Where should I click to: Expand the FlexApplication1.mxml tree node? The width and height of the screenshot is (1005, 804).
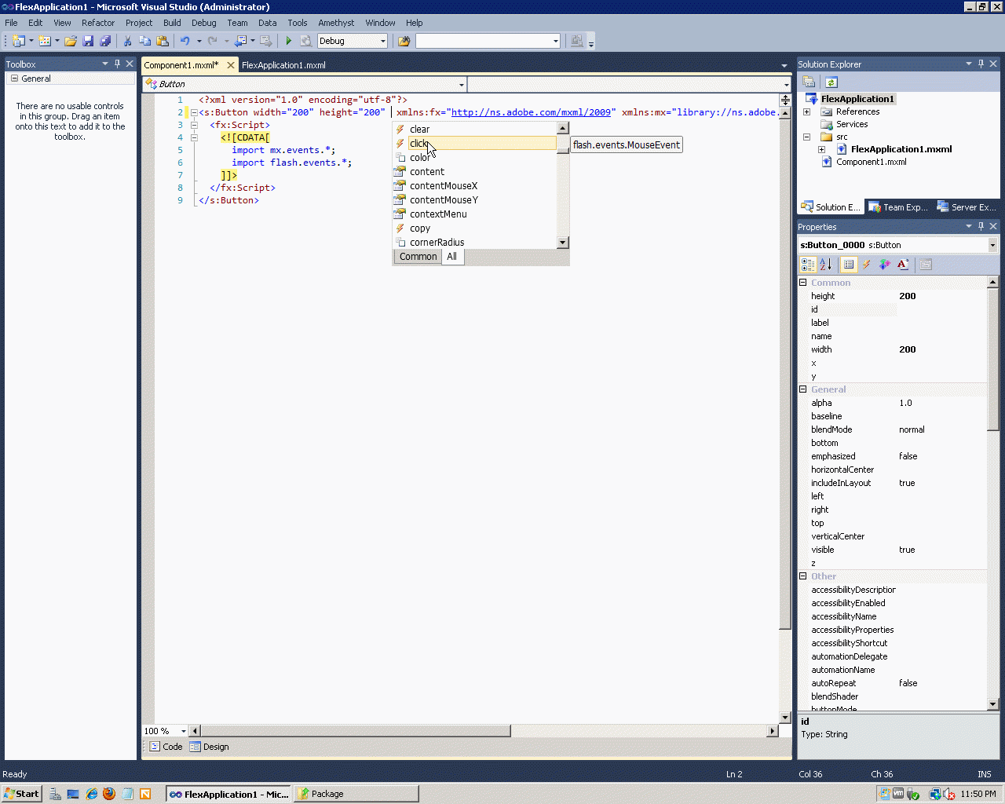(821, 149)
